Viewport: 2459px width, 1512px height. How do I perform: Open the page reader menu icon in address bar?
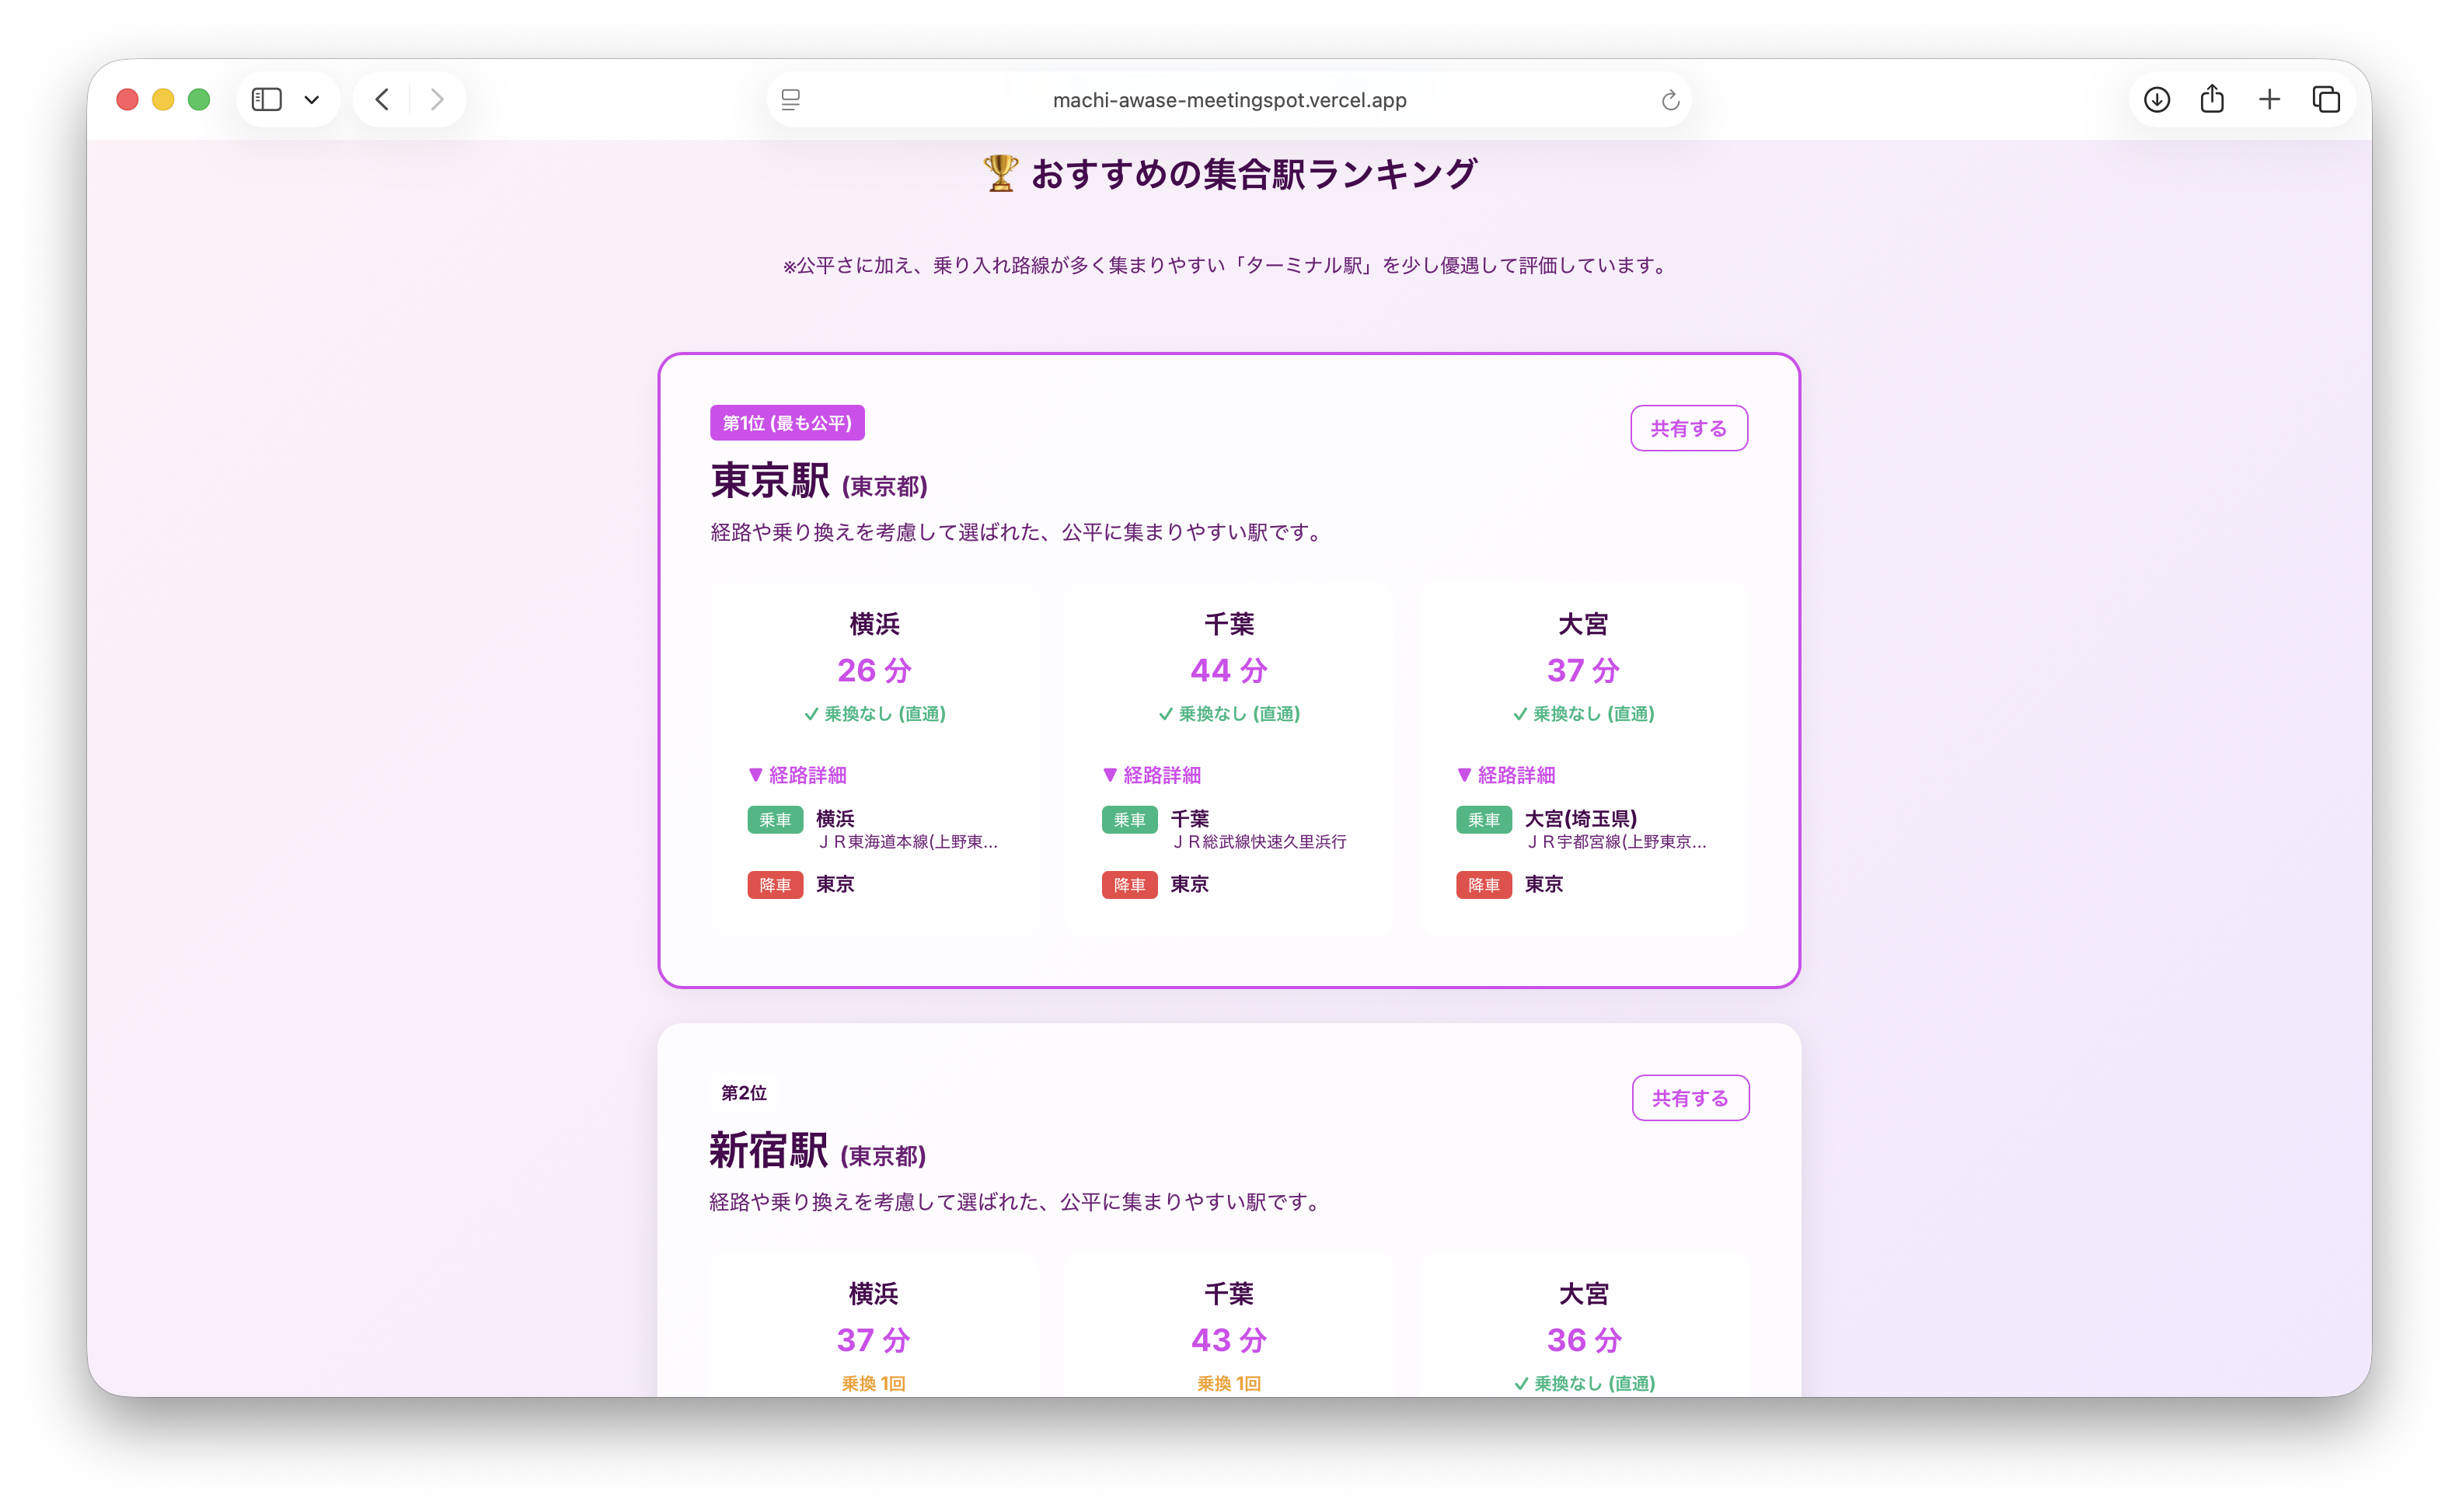790,100
